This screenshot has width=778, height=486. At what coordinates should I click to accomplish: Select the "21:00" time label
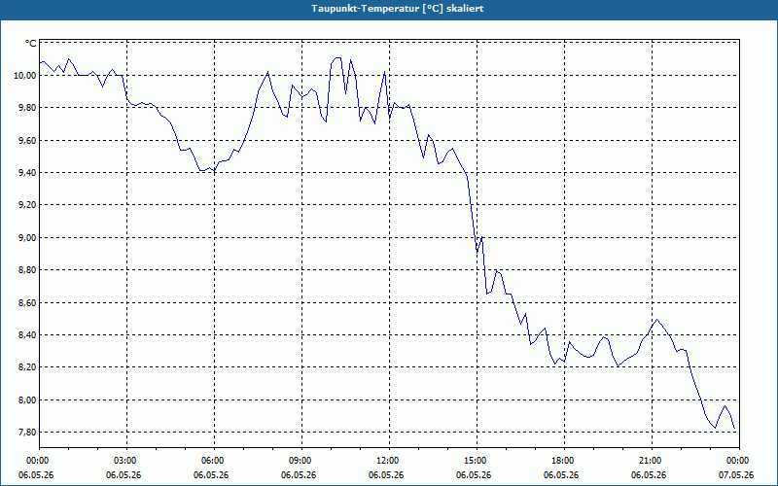pos(651,461)
